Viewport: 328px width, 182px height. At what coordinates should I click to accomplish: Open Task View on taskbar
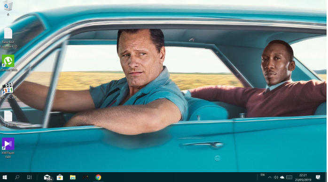coord(29,177)
